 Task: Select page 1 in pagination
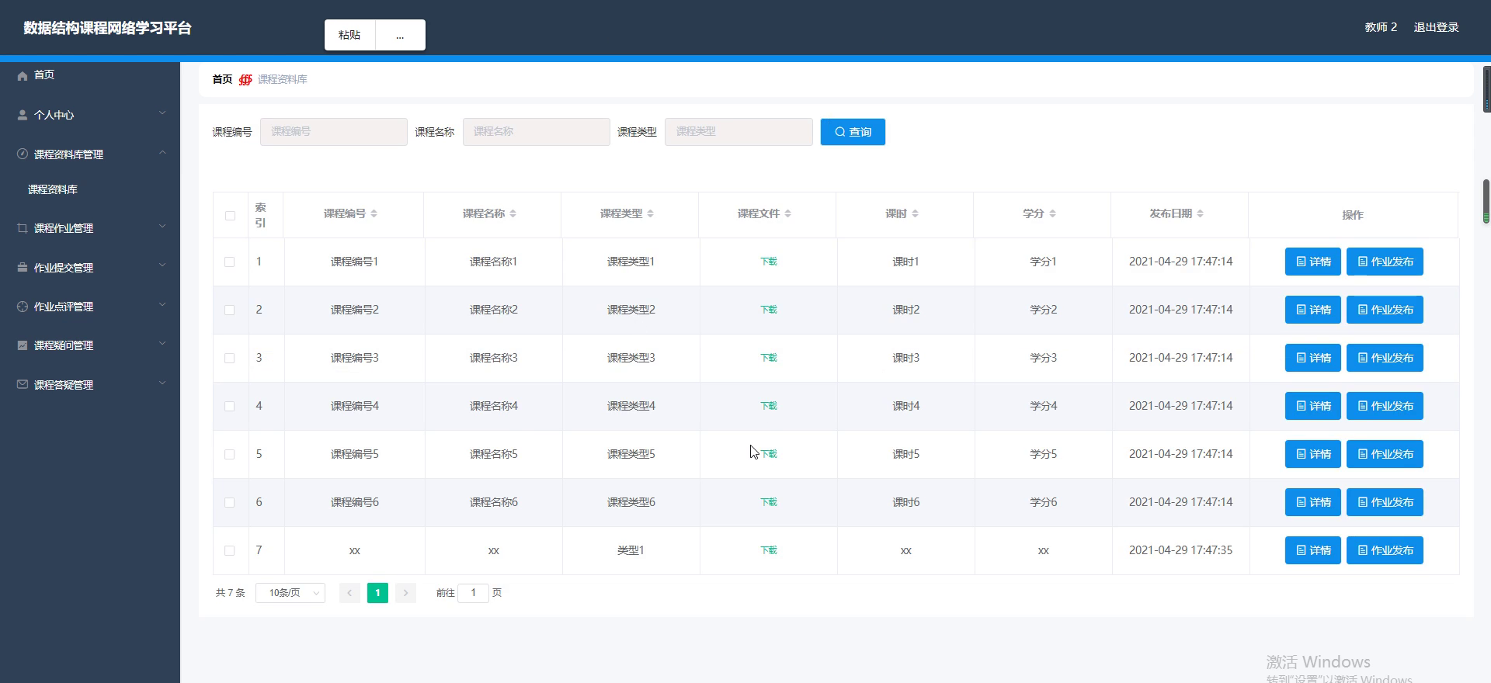point(377,593)
